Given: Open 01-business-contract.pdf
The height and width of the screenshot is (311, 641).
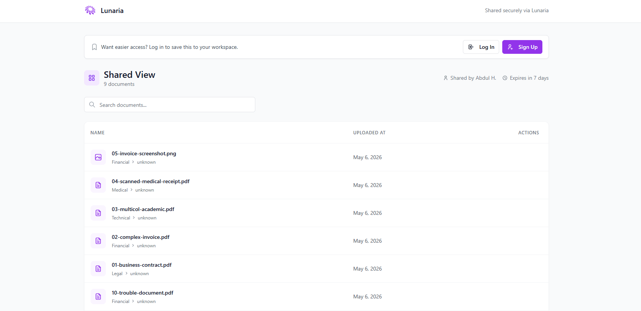Looking at the screenshot, I should tap(142, 265).
